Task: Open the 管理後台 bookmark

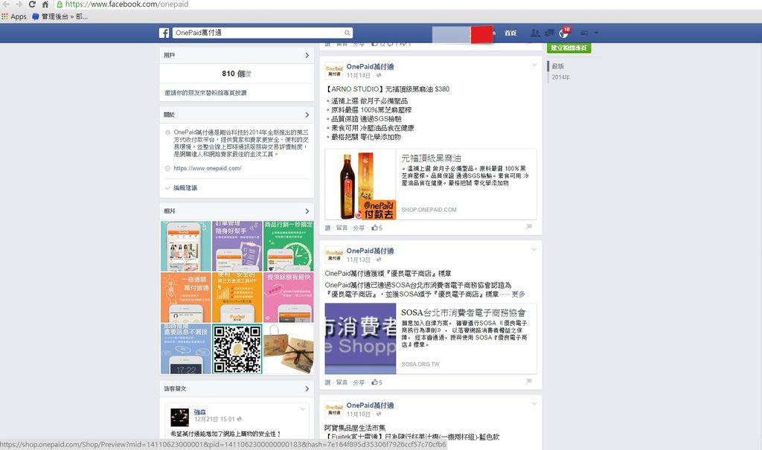Action: [60, 16]
